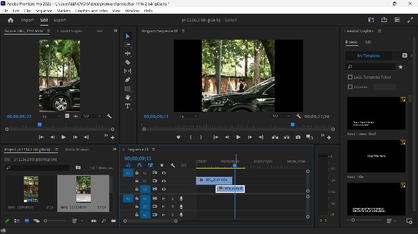This screenshot has width=418, height=234.
Task: Toggle track output eye for V3
Action: [x=164, y=173]
